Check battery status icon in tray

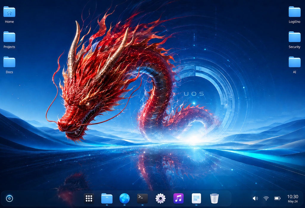[277, 198]
